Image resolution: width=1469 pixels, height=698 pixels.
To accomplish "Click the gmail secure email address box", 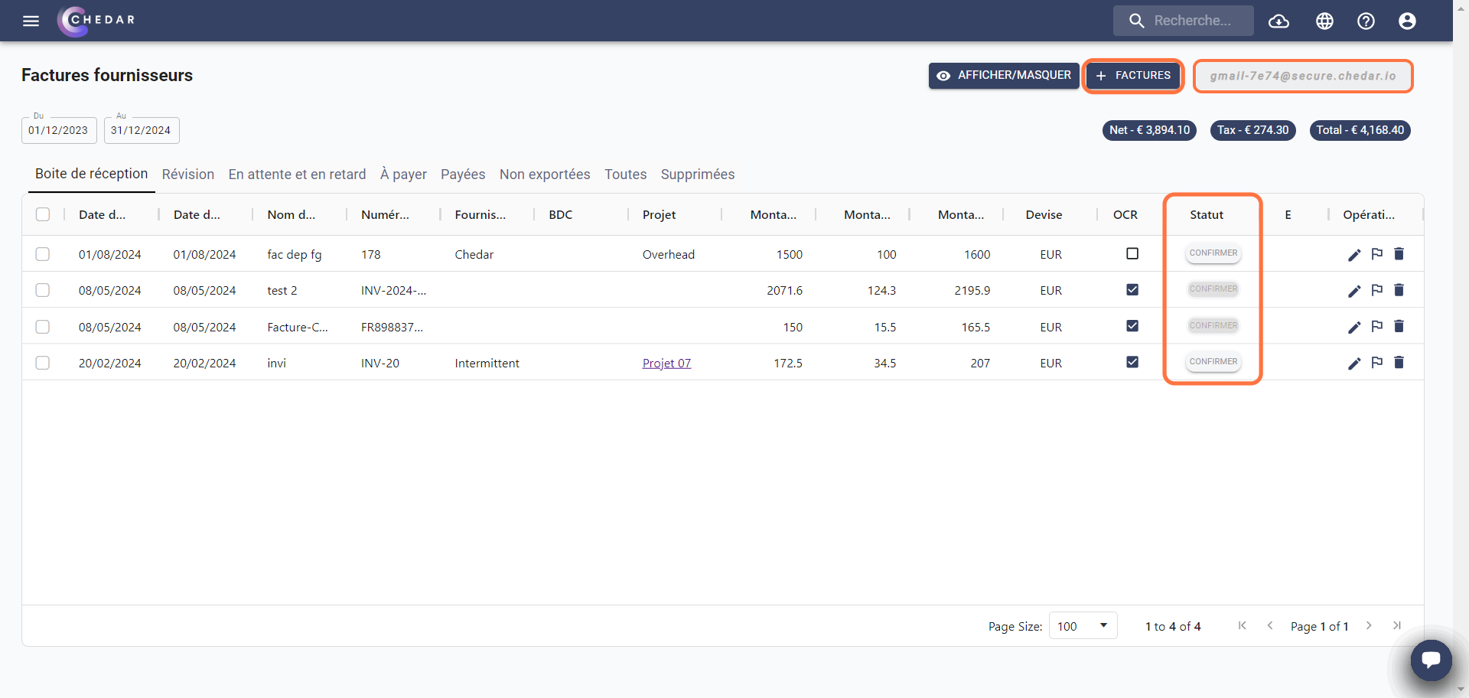I will click(x=1303, y=77).
